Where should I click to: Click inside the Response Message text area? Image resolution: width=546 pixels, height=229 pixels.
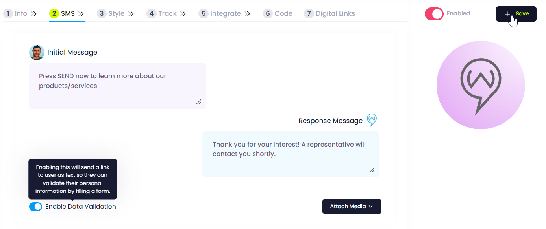click(291, 154)
